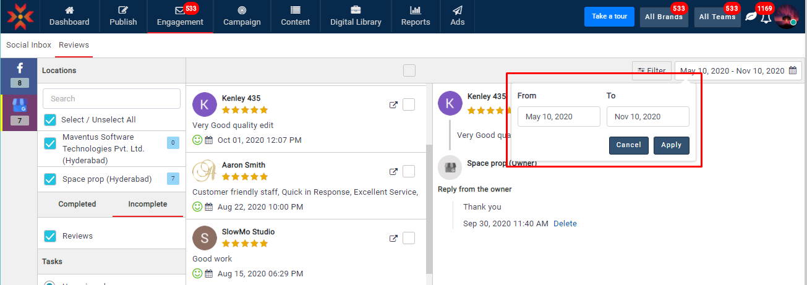Open the user profile avatar
Screen dimensions: 807x285
(x=786, y=16)
